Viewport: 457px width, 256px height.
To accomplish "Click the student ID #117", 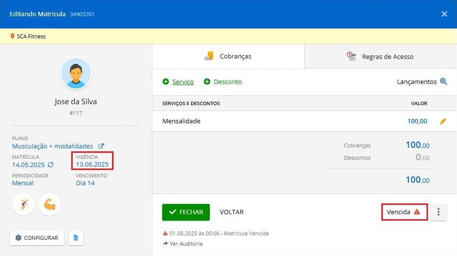I will point(76,113).
